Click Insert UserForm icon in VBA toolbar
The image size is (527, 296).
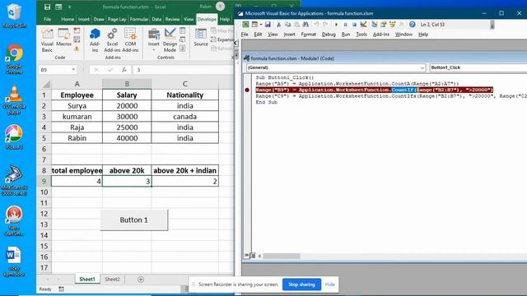254,25
